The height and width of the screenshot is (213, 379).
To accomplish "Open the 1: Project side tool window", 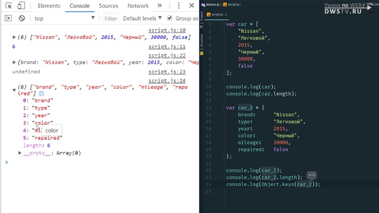I will [201, 19].
